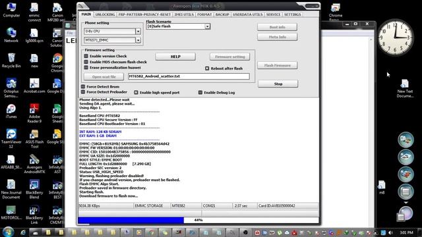Open the SERVICE tab
The height and width of the screenshot is (237, 422).
273,14
